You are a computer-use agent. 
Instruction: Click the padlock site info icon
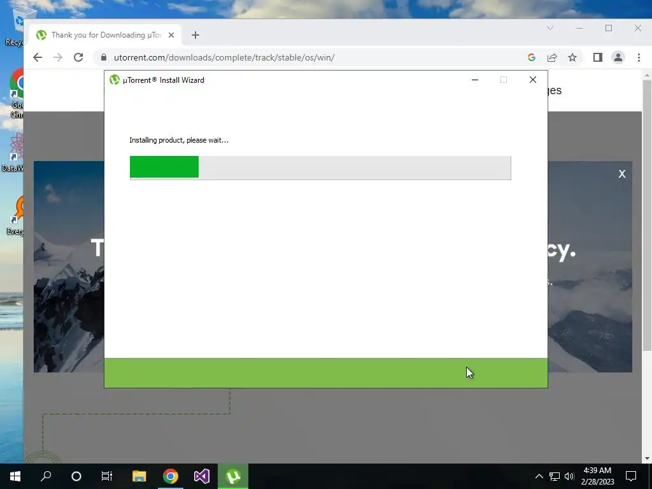[104, 57]
